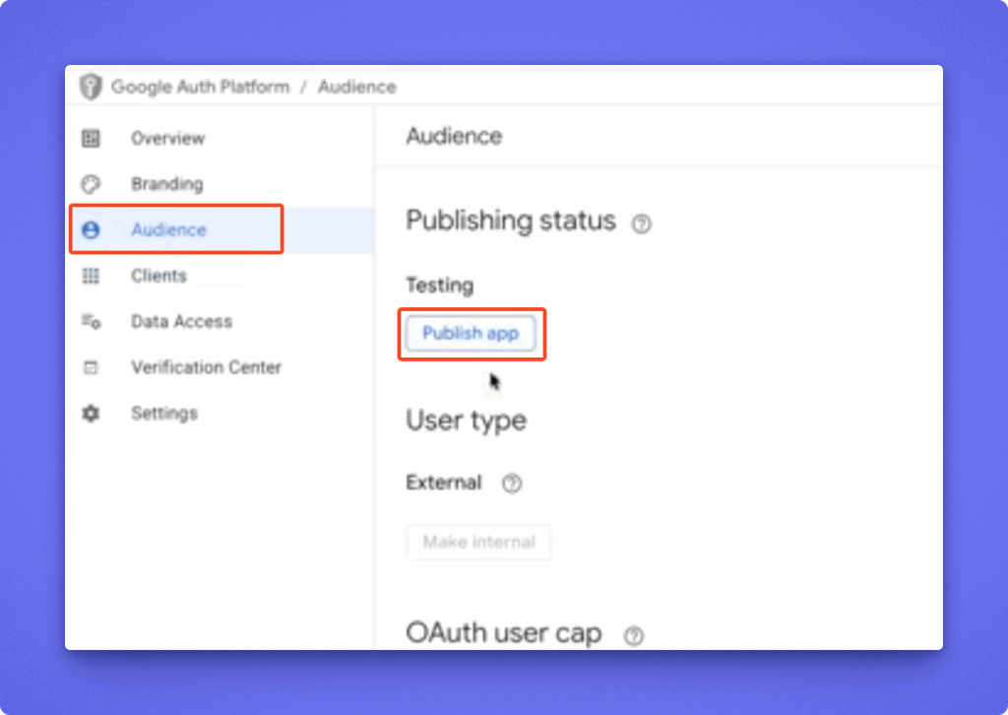
Task: Open help icon next to External
Action: pyautogui.click(x=511, y=484)
